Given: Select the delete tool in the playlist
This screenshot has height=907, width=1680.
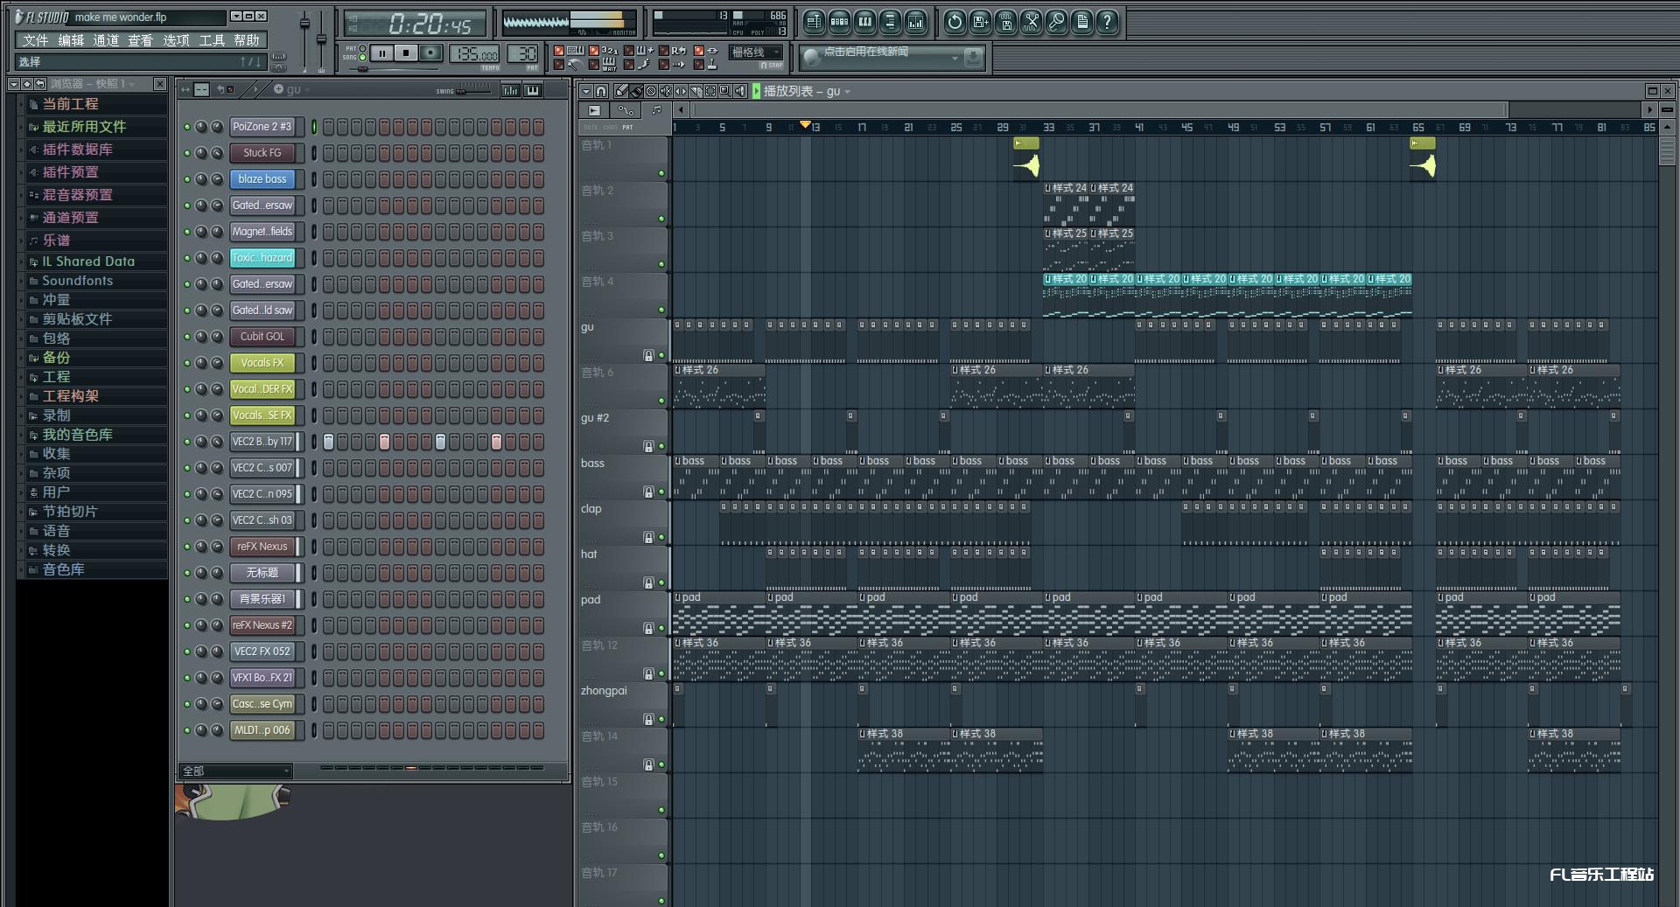Looking at the screenshot, I should tap(651, 91).
